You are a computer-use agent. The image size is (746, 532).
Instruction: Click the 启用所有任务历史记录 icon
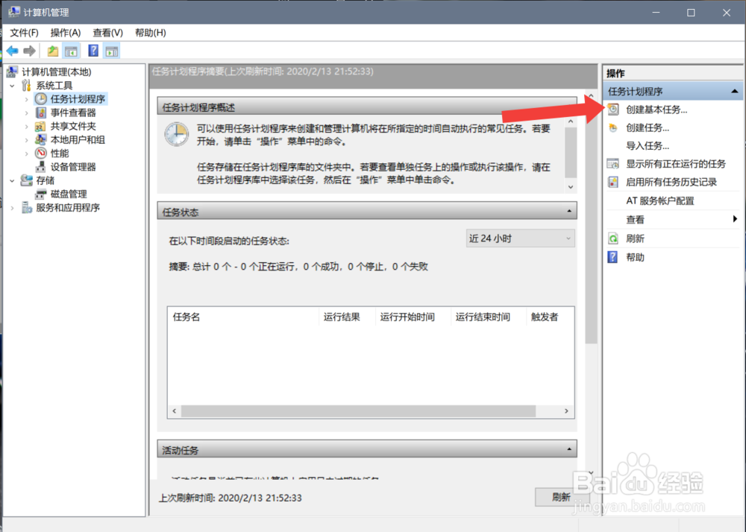(x=613, y=181)
